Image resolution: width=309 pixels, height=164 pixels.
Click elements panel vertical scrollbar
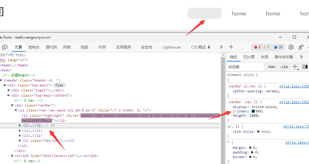point(223,110)
